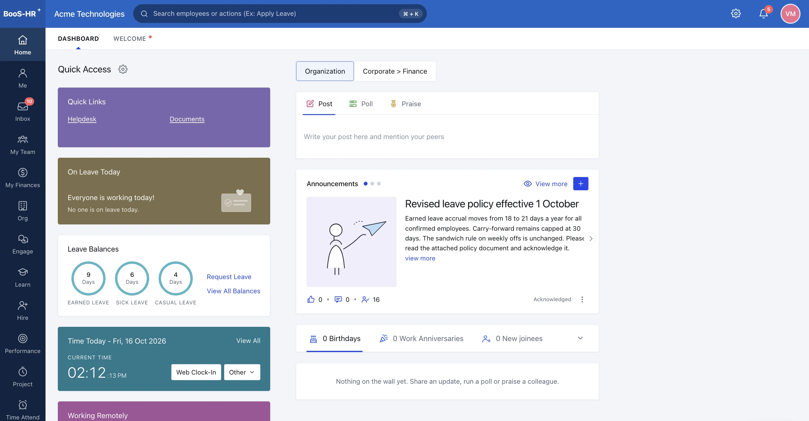The image size is (809, 421).
Task: Select the 0 Birthdays tab
Action: (x=335, y=339)
